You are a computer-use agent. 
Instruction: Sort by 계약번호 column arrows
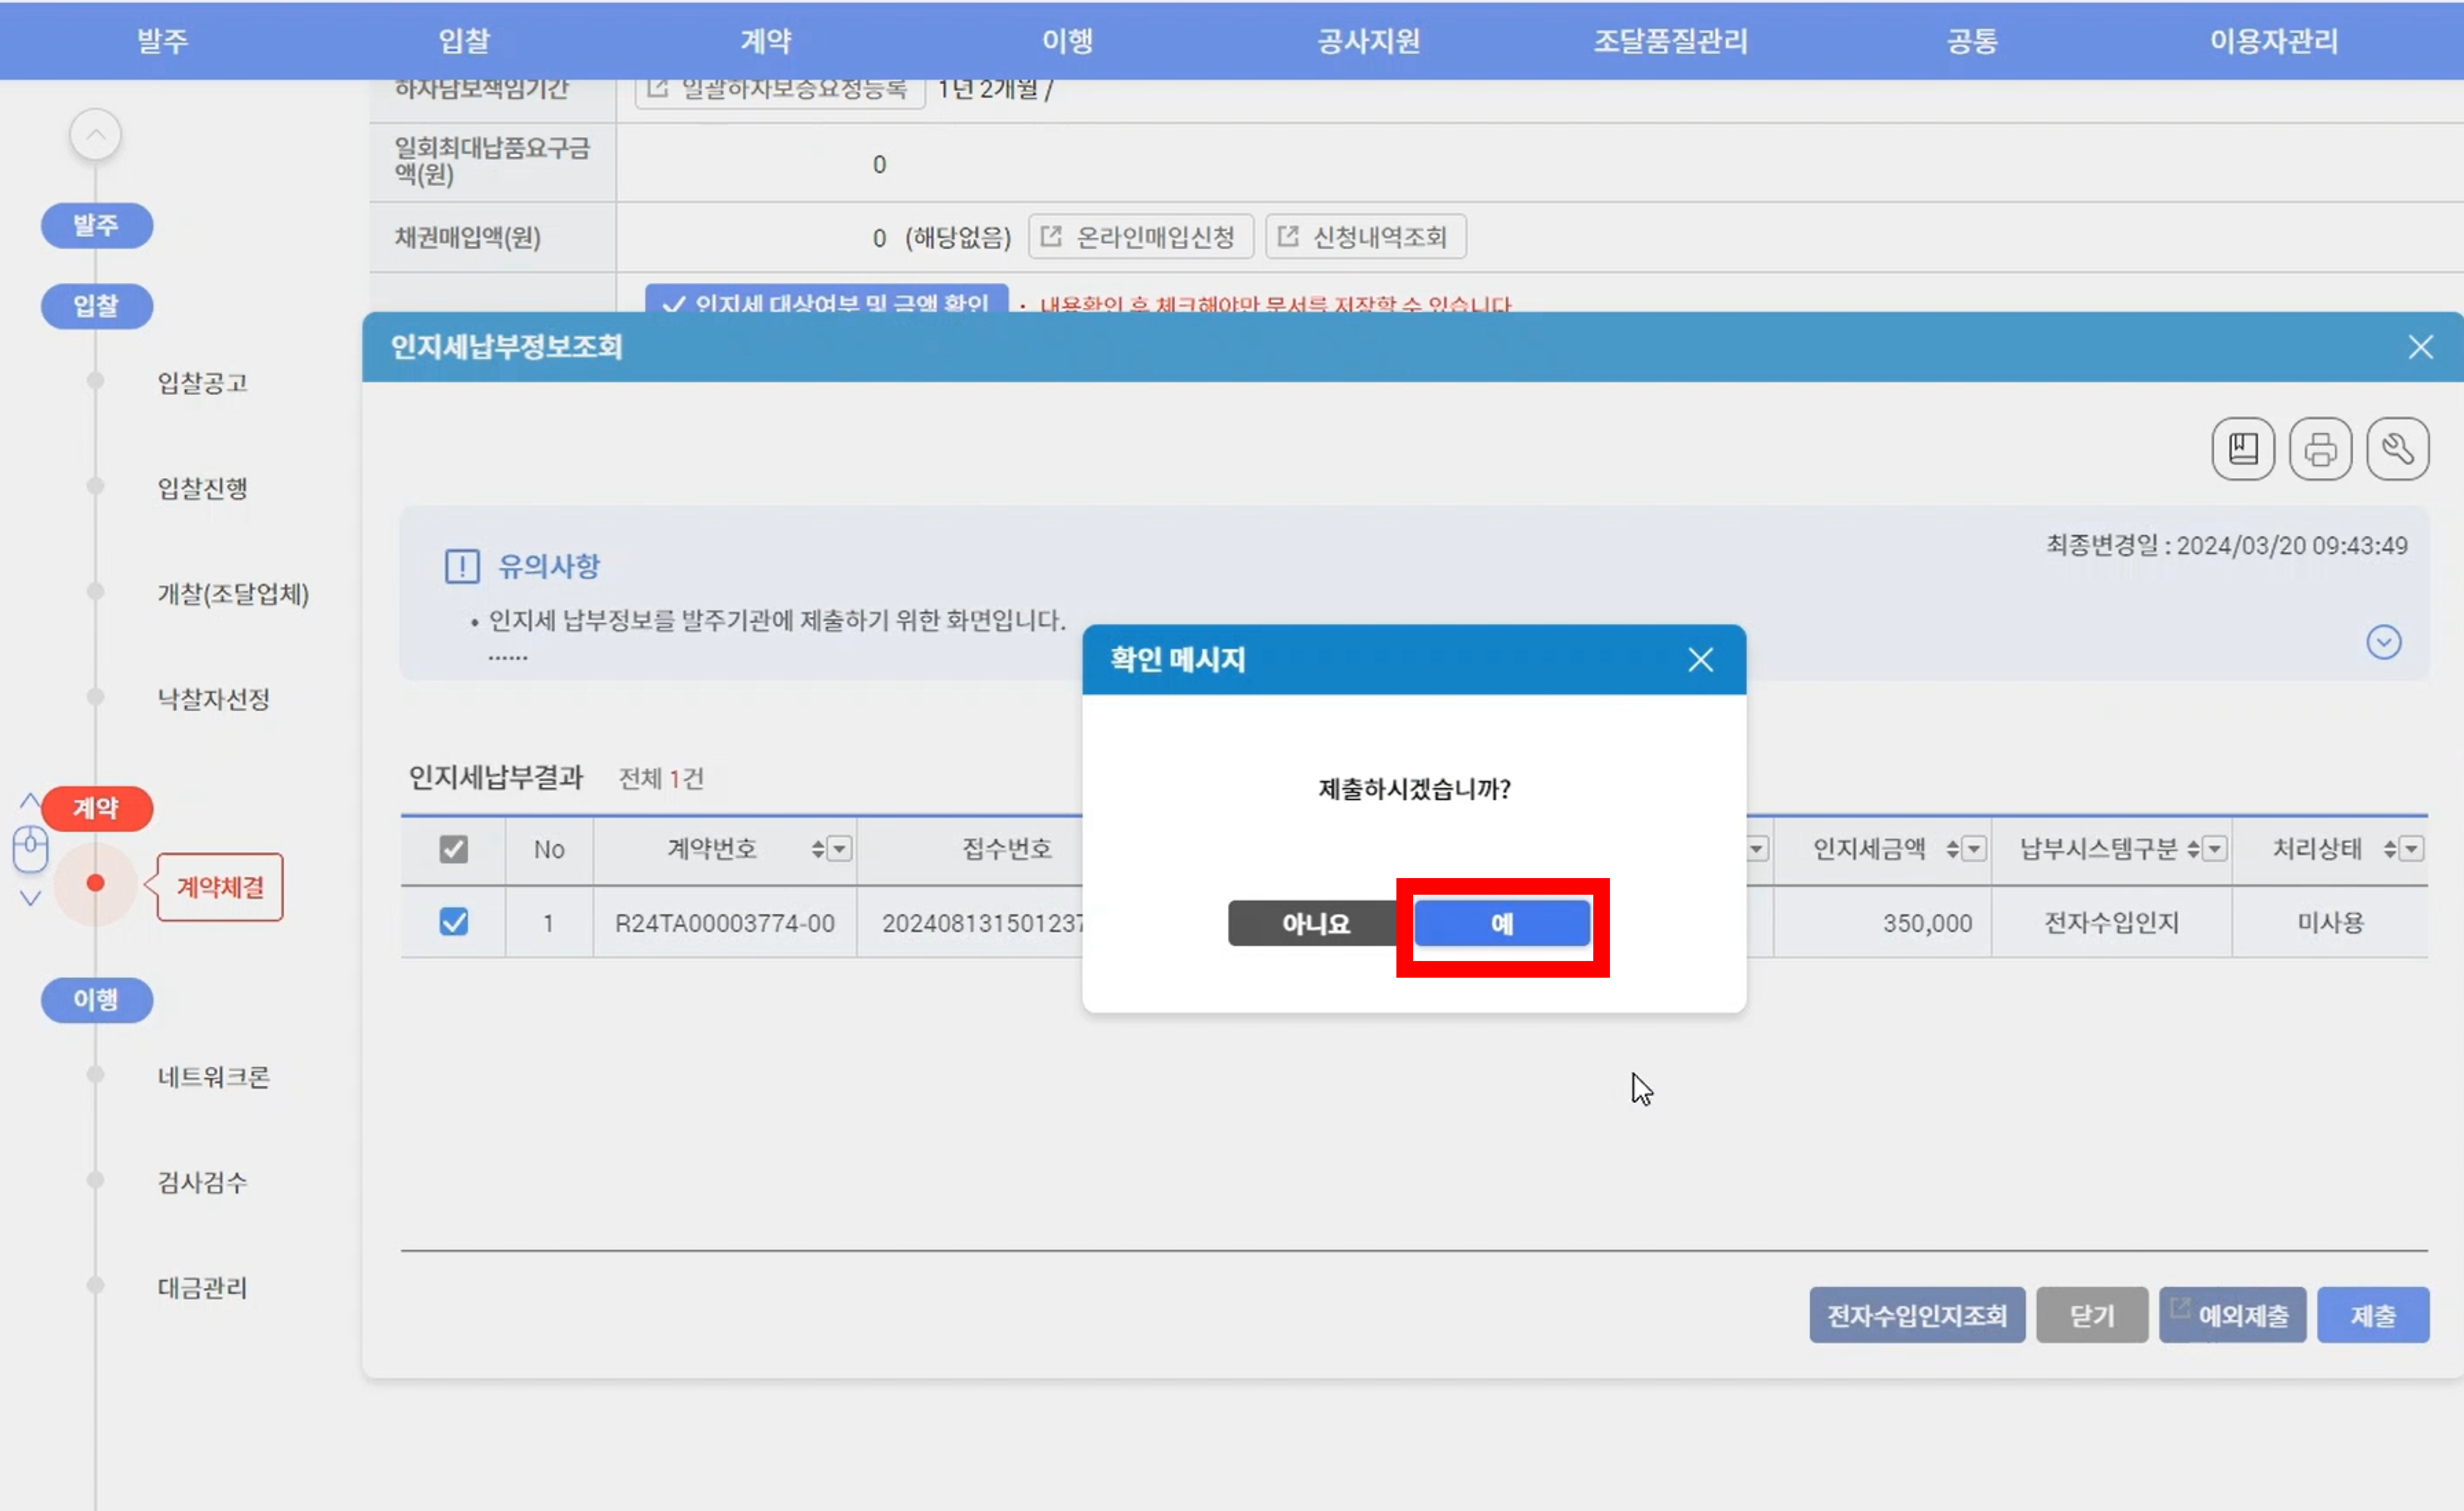[818, 849]
